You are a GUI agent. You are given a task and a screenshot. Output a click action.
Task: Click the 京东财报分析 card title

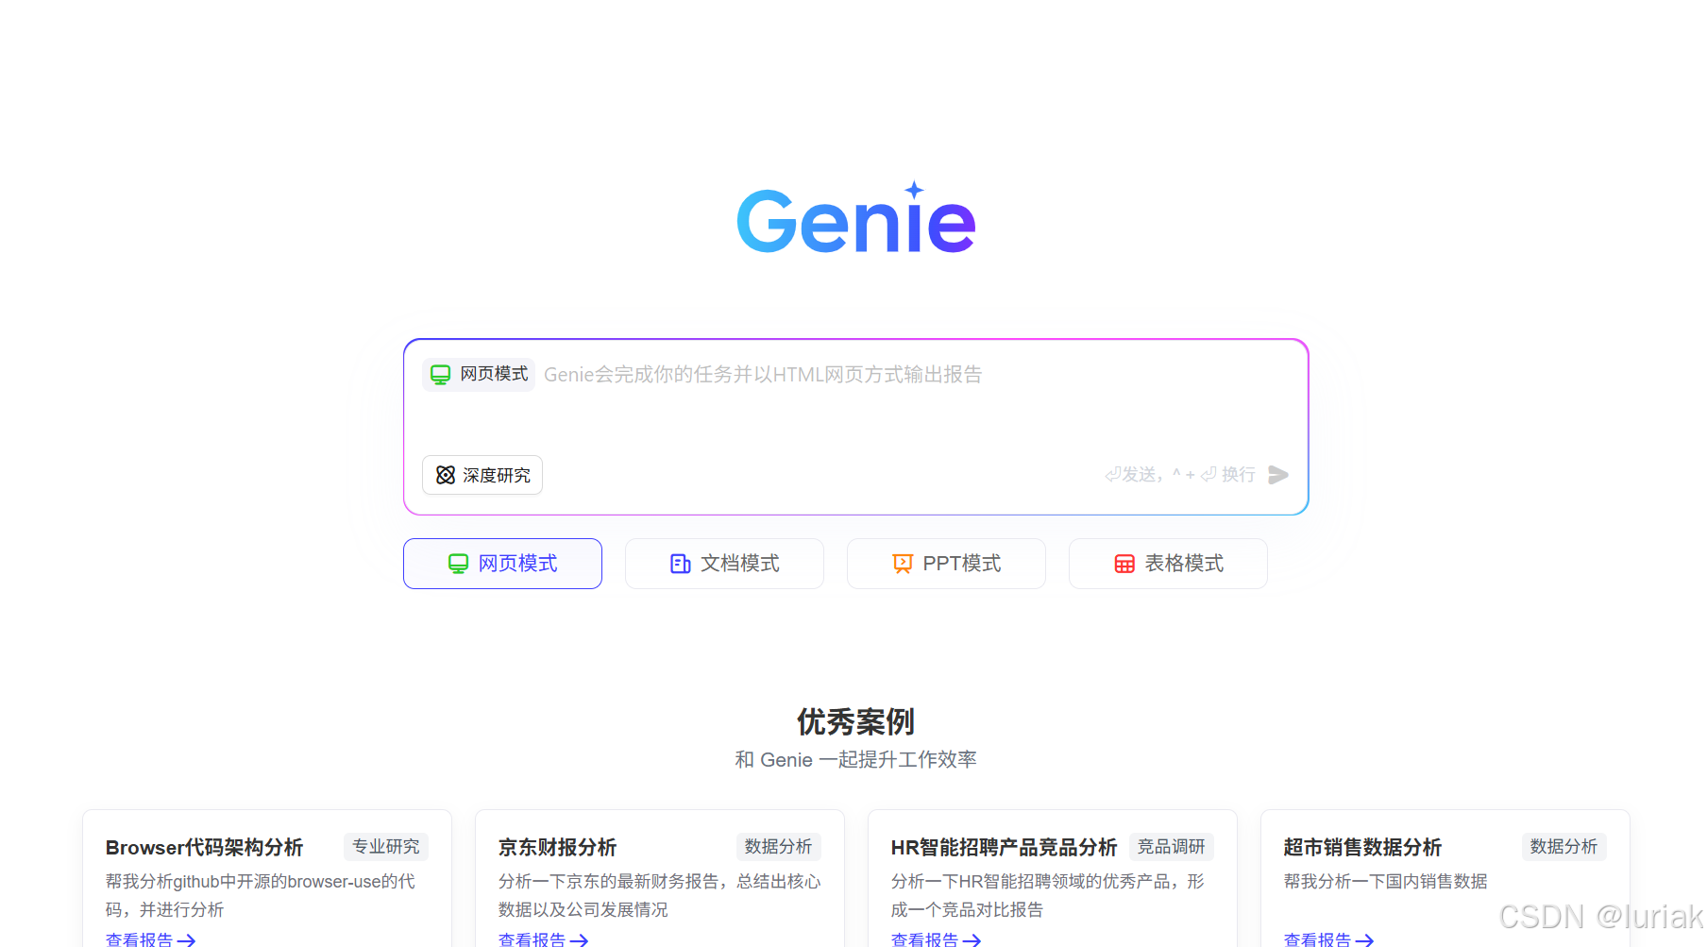557,848
